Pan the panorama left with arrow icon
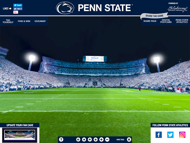The image size is (190, 143). point(78,140)
